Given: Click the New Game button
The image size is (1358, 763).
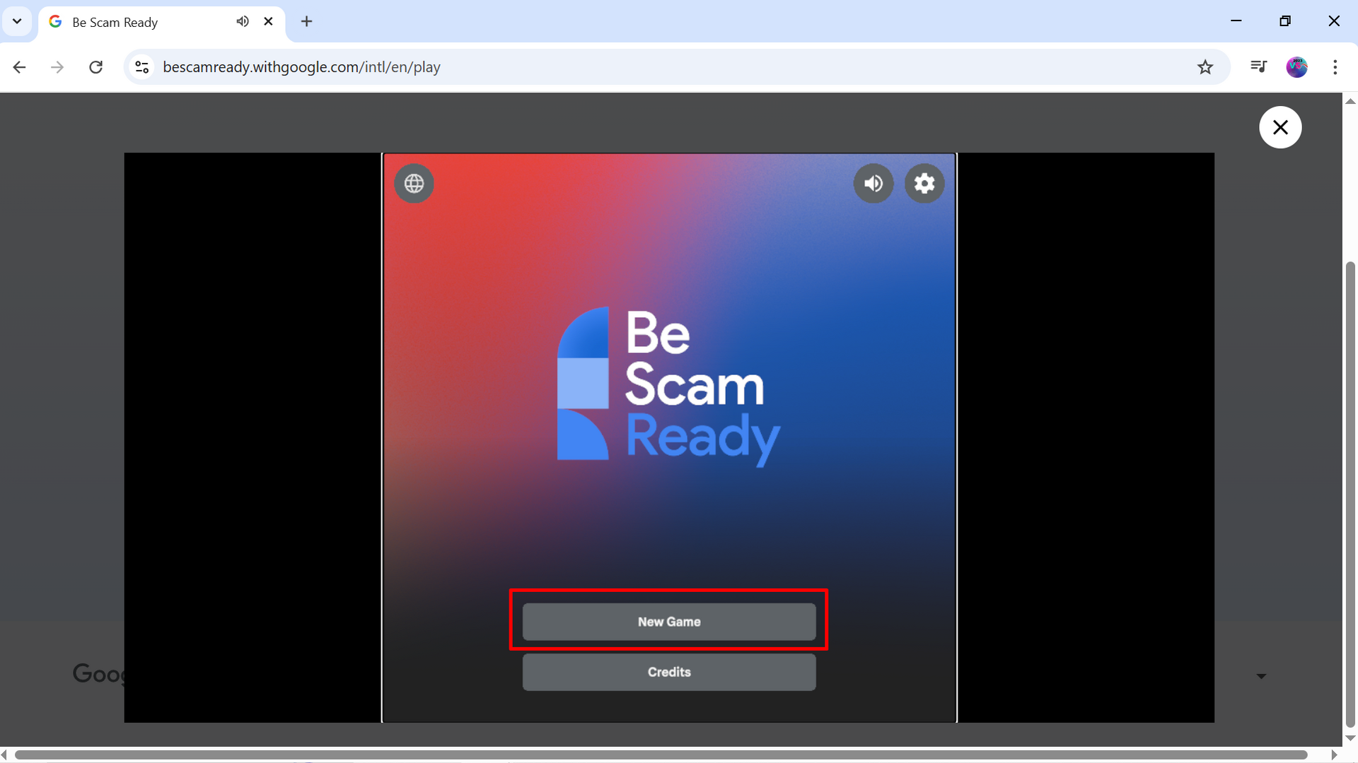Looking at the screenshot, I should pyautogui.click(x=668, y=622).
